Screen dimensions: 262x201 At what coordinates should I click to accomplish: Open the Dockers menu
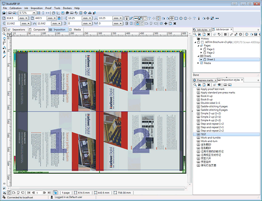[x=67, y=8]
